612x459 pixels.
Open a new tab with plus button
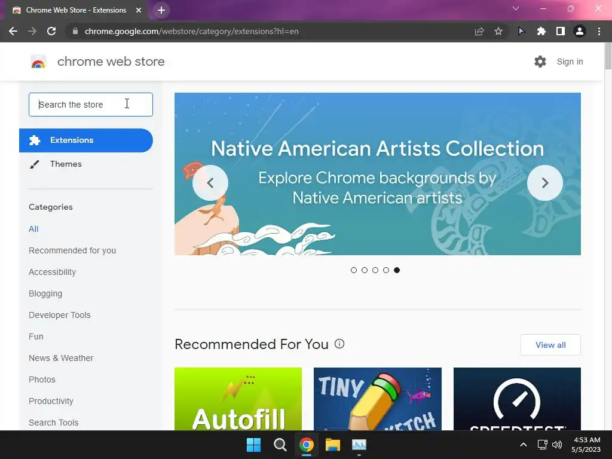point(161,10)
